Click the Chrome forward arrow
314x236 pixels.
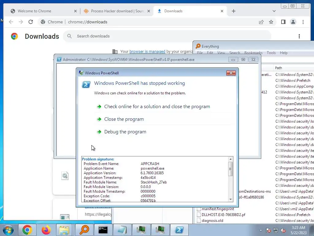click(21, 22)
